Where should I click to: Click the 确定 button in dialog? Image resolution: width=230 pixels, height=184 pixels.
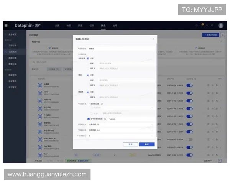pos(147,144)
